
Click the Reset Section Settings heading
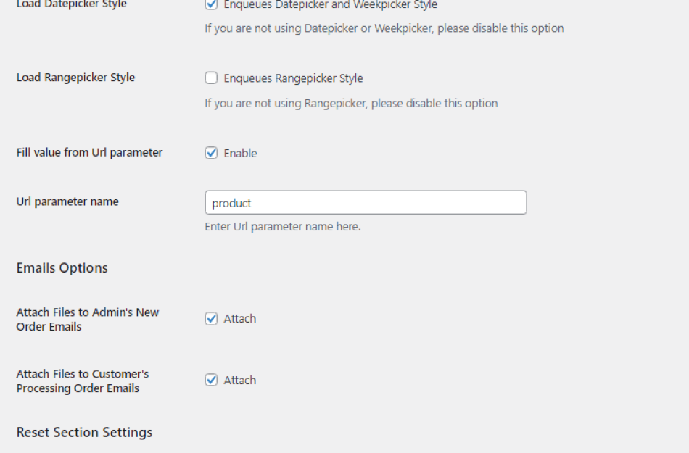coord(83,431)
